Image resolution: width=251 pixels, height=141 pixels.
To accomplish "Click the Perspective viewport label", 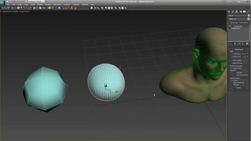I will point(8,11).
